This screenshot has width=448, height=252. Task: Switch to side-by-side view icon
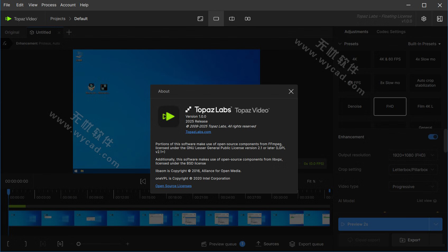coord(247,19)
